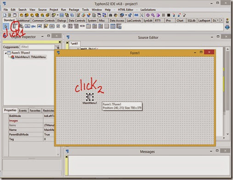
Task: Click the Components filter input field
Action: pos(37,47)
